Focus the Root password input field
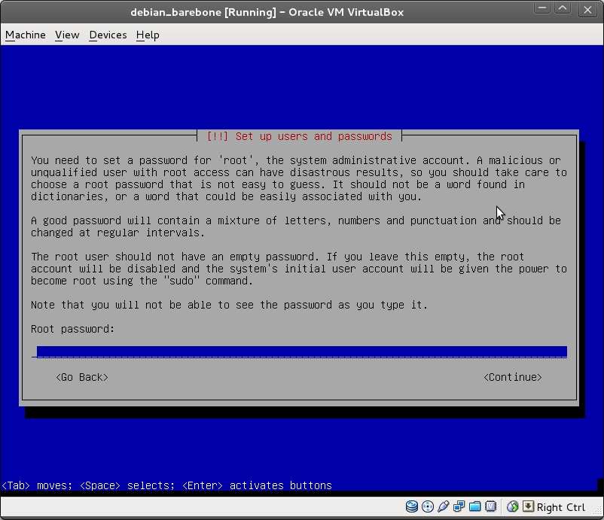Image resolution: width=604 pixels, height=520 pixels. point(299,351)
